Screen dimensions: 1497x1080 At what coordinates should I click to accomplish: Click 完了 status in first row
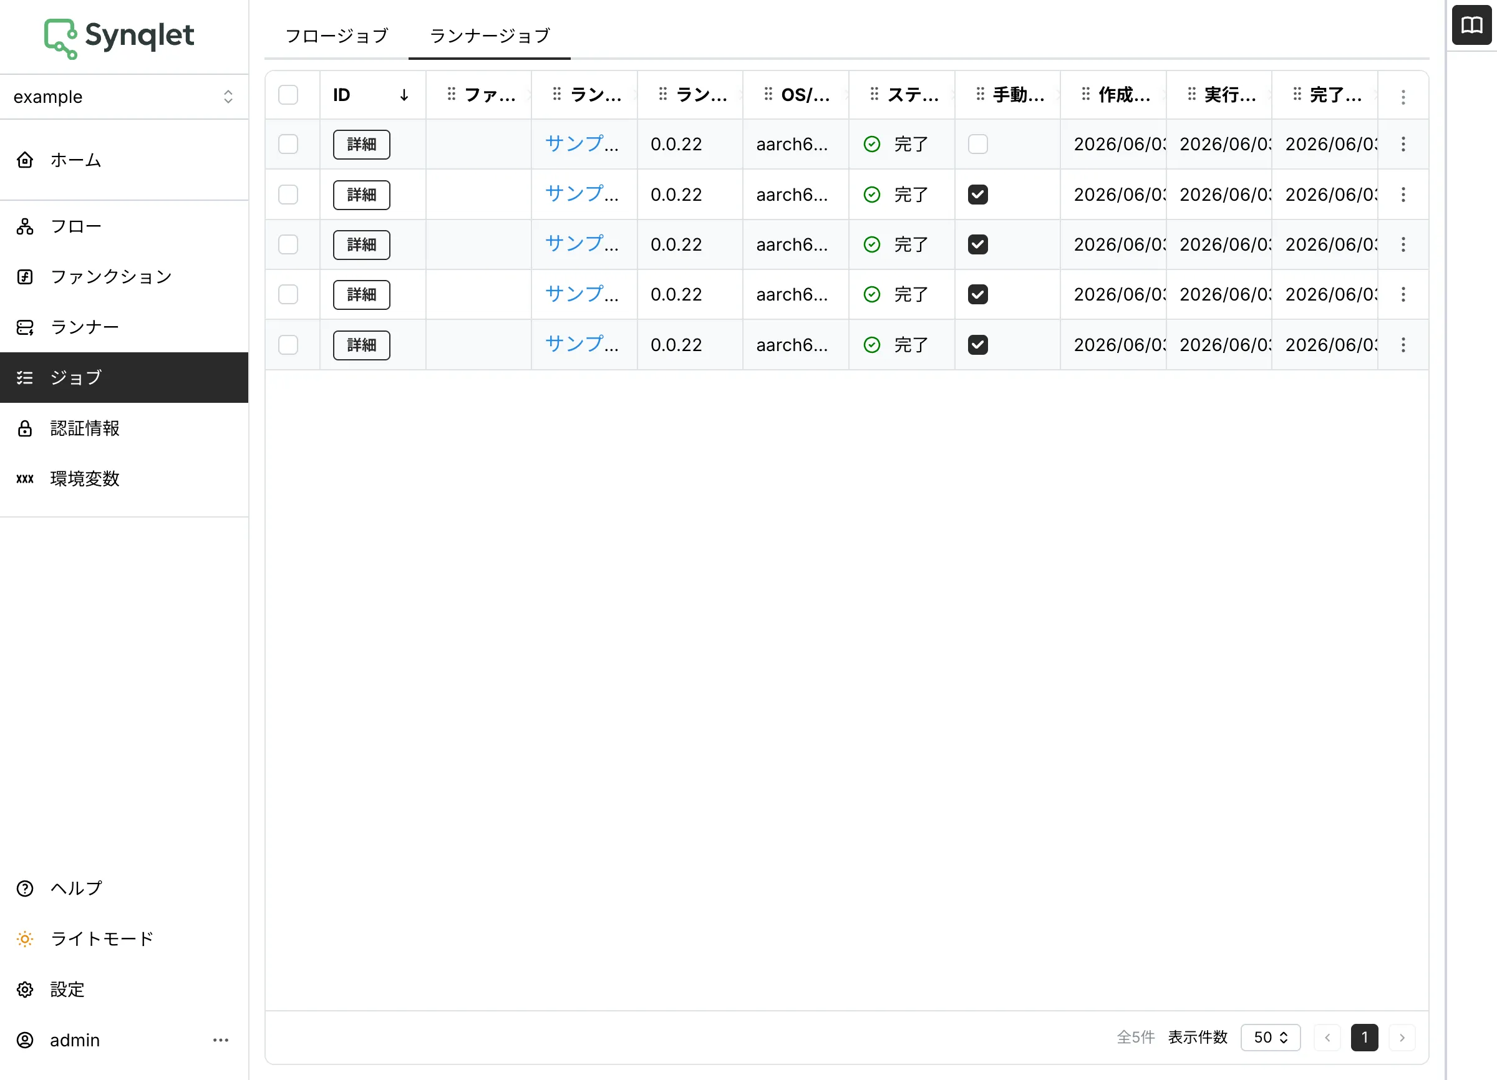896,144
